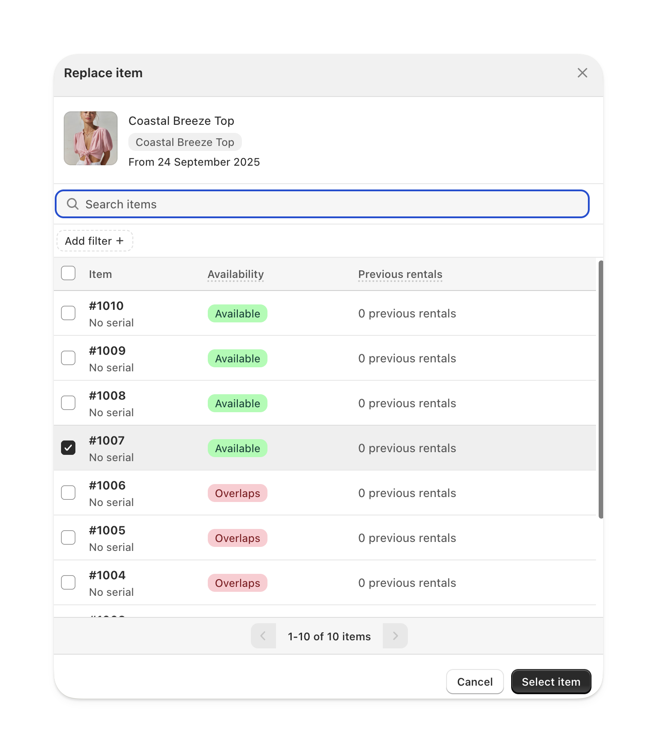Click the Availability column header

click(x=236, y=274)
